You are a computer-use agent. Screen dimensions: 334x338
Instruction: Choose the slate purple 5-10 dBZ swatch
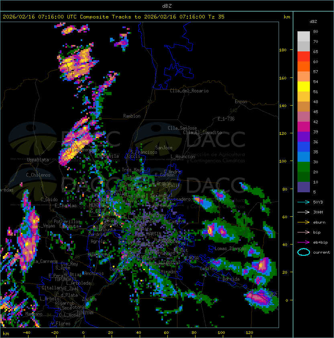pyautogui.click(x=303, y=187)
